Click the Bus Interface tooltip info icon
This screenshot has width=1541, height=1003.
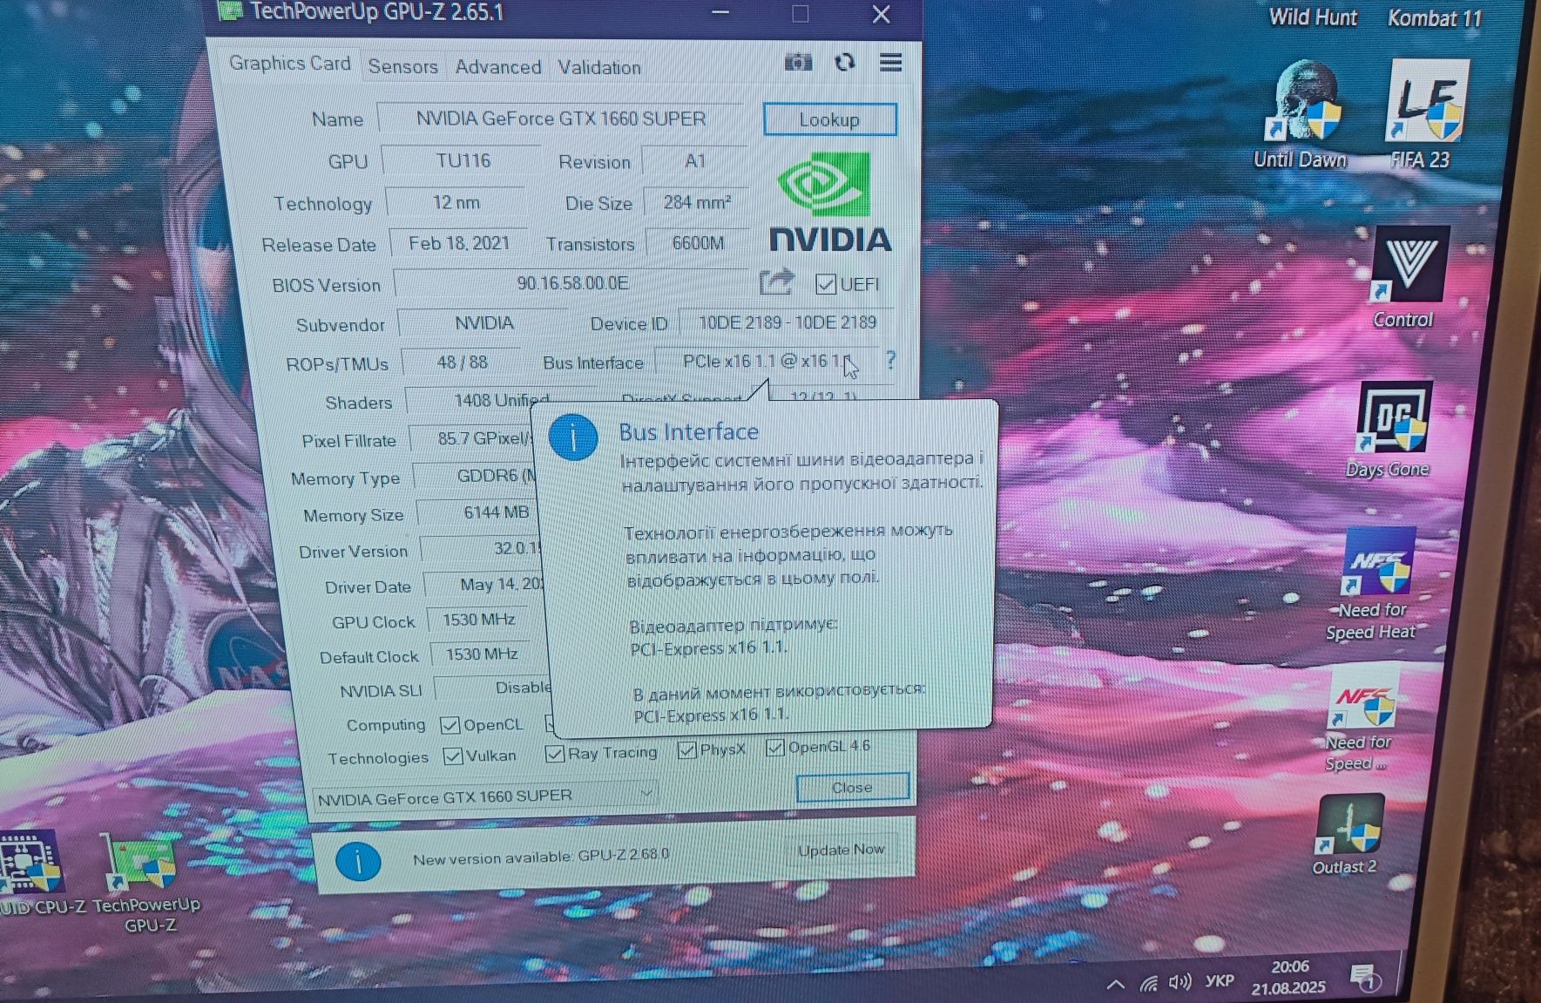pos(573,437)
